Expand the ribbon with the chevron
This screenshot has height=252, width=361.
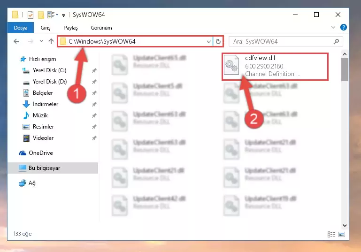[333, 27]
